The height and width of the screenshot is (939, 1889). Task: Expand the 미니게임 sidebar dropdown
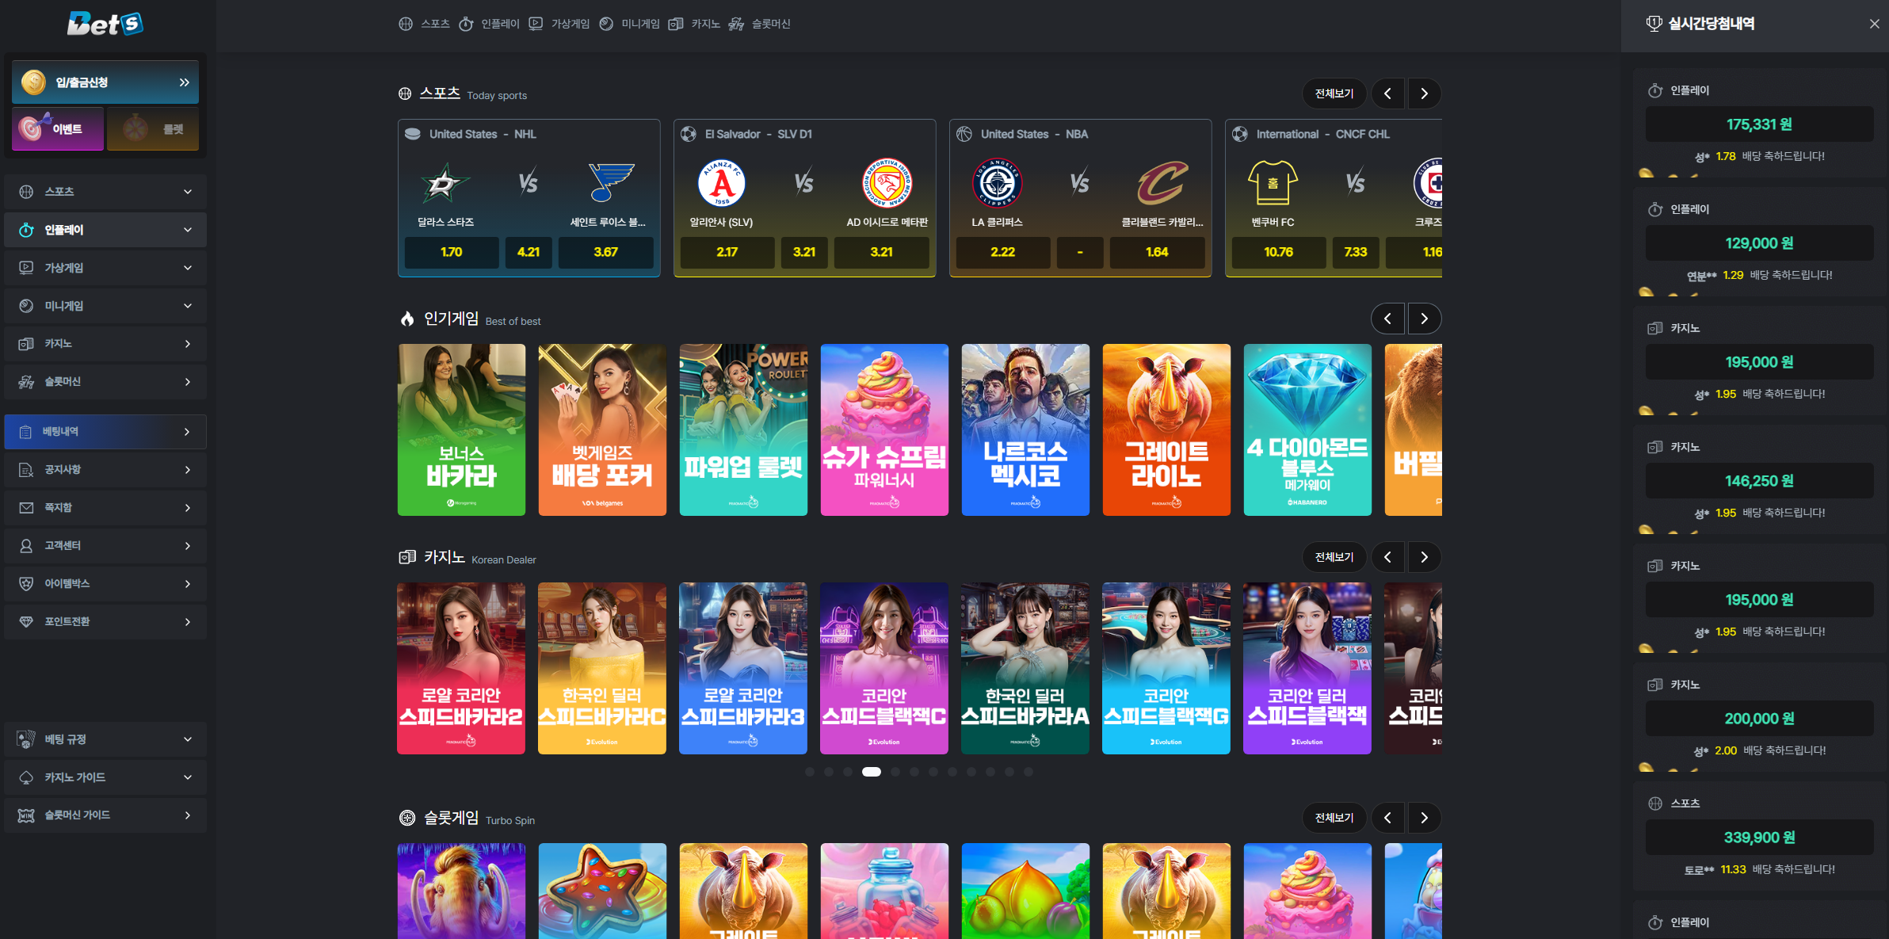tap(105, 305)
